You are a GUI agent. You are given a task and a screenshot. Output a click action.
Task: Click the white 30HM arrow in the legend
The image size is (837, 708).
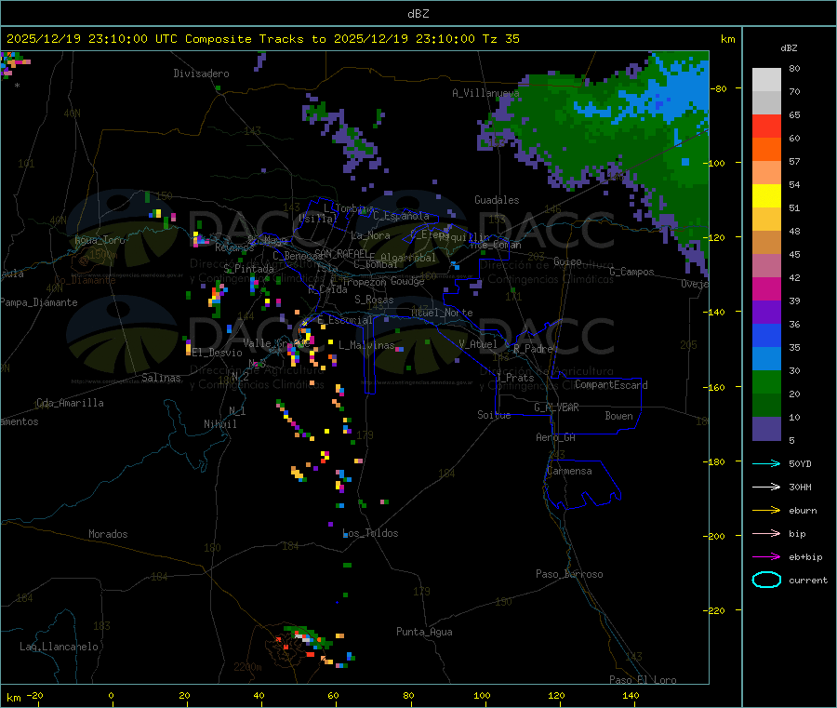click(766, 487)
